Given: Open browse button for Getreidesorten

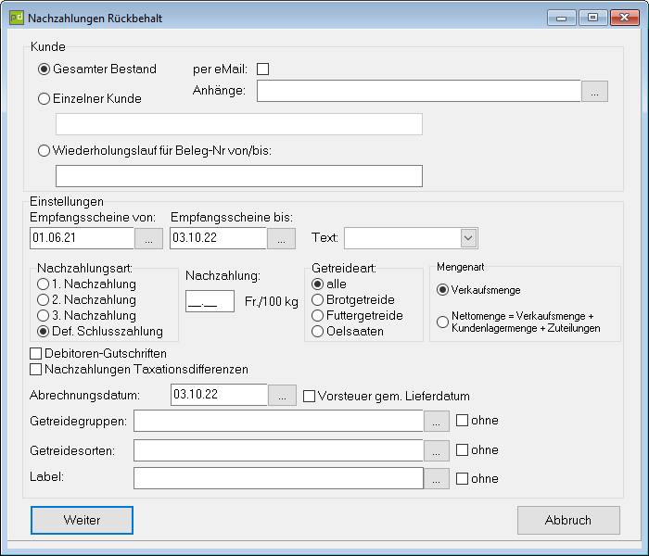Looking at the screenshot, I should (437, 450).
